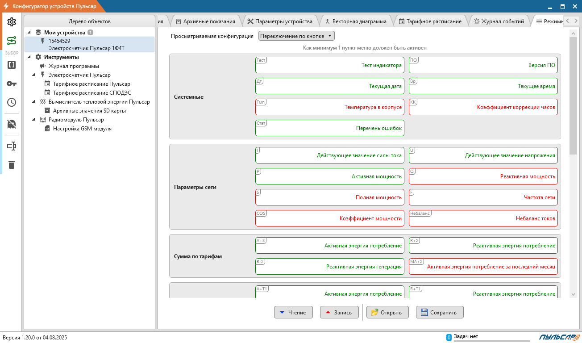Enable the Температура в корпусе item
The image size is (582, 343).
pyautogui.click(x=330, y=107)
